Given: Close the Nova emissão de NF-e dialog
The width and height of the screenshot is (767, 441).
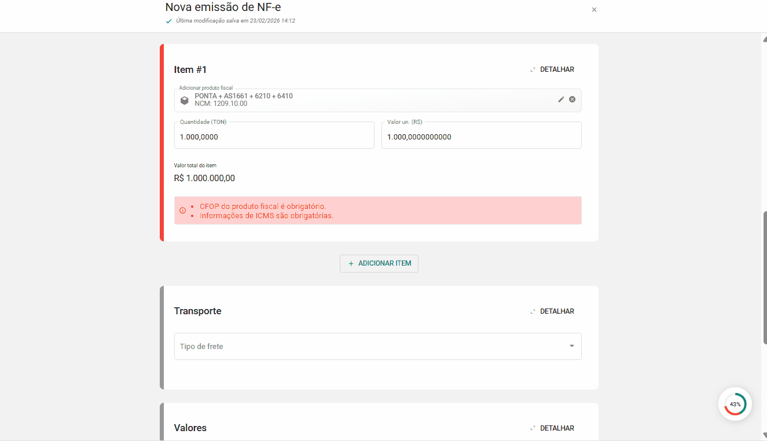Looking at the screenshot, I should click(x=594, y=10).
